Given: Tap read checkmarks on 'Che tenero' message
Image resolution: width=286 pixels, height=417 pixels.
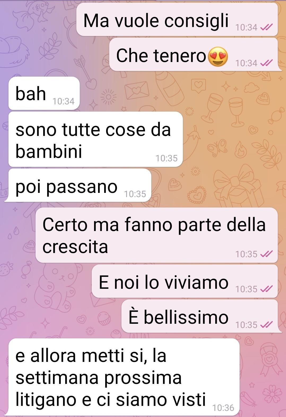Looking at the screenshot, I should pos(266,63).
